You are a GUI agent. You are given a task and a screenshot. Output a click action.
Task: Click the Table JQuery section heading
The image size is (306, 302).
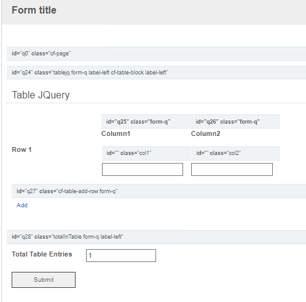click(41, 95)
